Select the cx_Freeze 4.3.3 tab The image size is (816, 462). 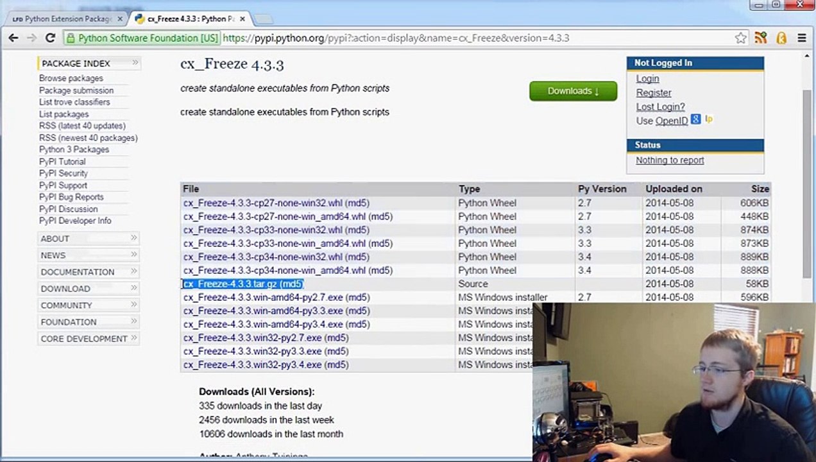189,19
